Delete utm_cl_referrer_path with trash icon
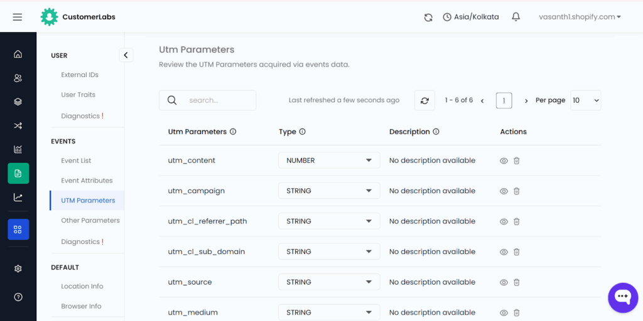643x321 pixels. [x=517, y=221]
